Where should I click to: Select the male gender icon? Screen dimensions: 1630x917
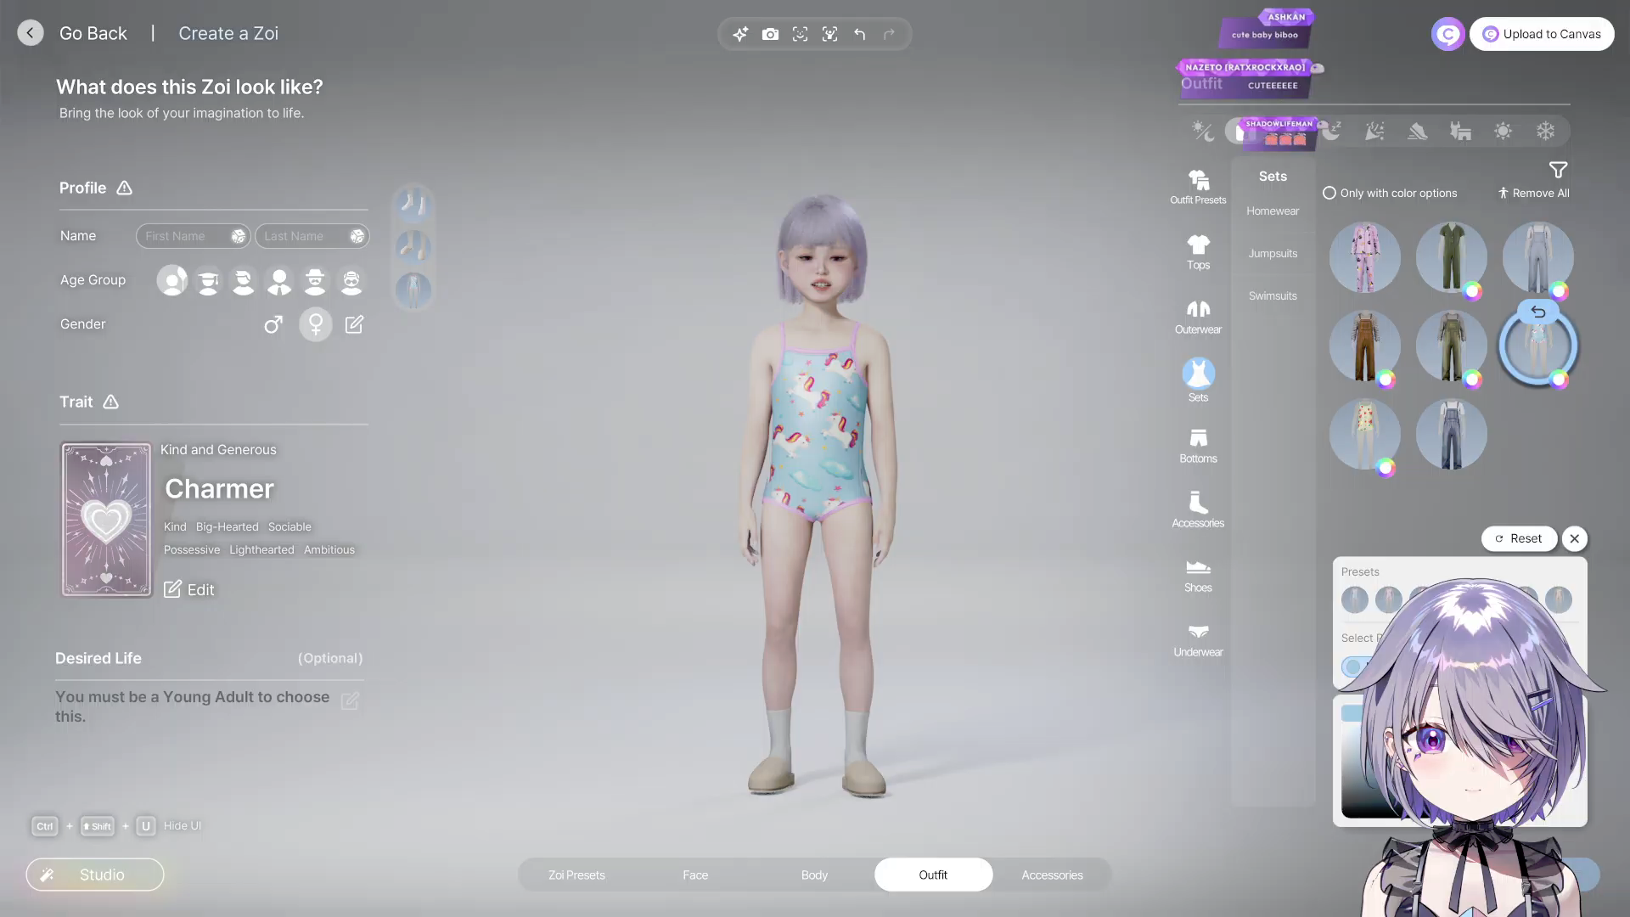coord(273,324)
